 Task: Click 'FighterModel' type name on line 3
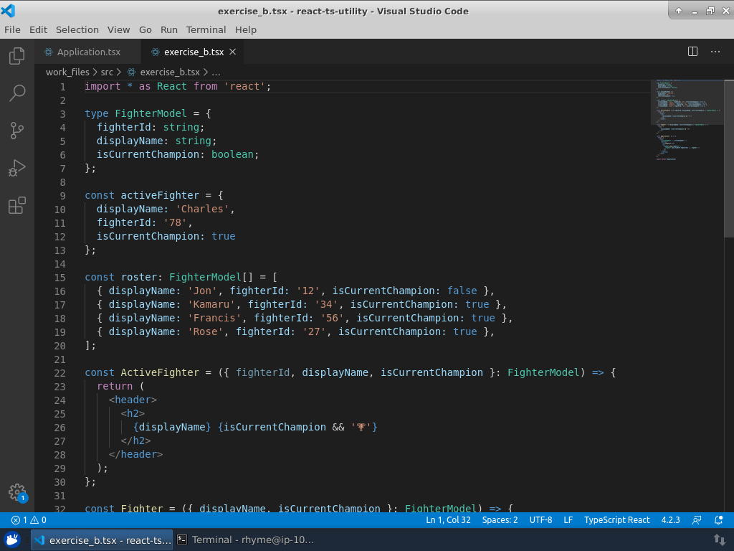click(151, 113)
